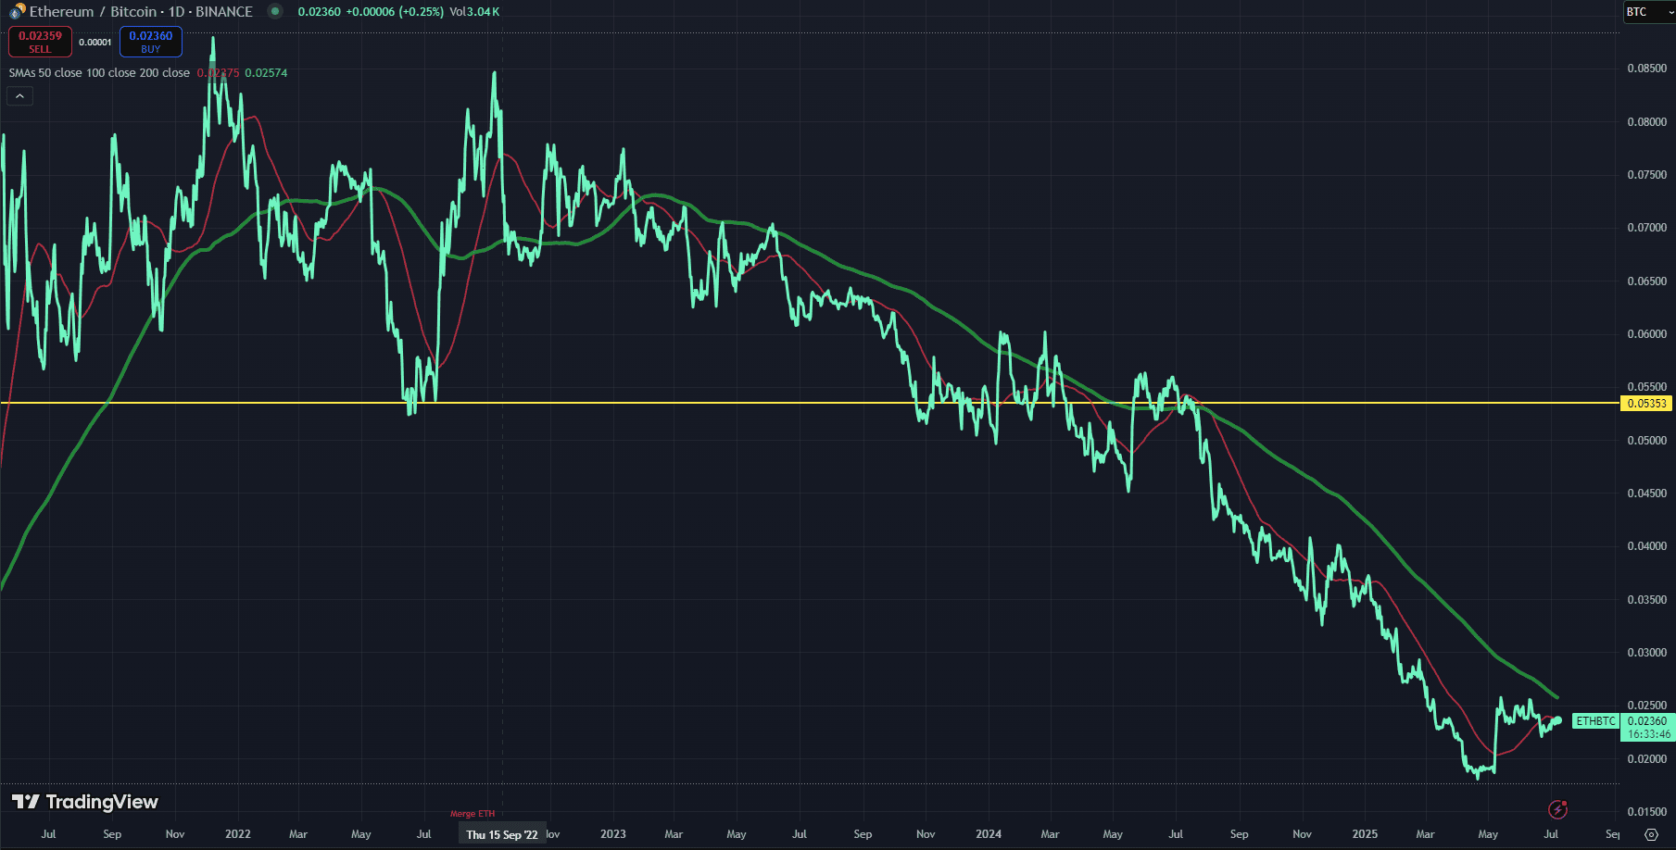This screenshot has height=850, width=1676.
Task: Click the Merge ETH event marker
Action: coord(473,814)
